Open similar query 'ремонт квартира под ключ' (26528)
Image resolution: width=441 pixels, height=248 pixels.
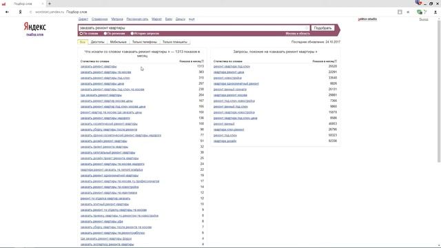[232, 66]
